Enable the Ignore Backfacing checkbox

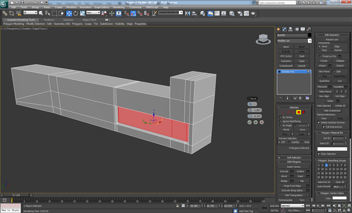pos(280,121)
